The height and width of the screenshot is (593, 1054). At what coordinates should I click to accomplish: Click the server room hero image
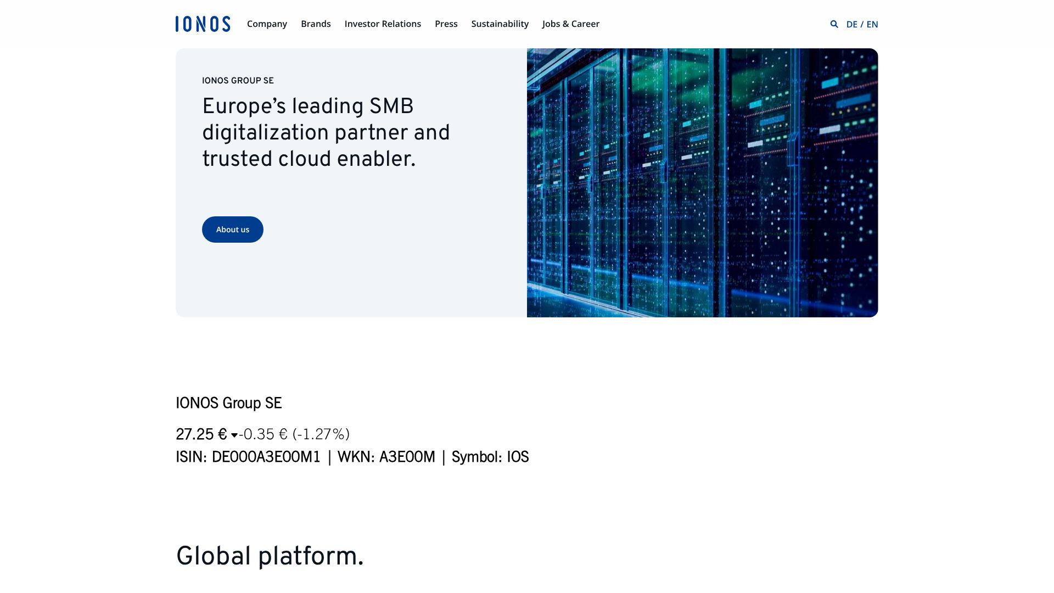point(702,182)
